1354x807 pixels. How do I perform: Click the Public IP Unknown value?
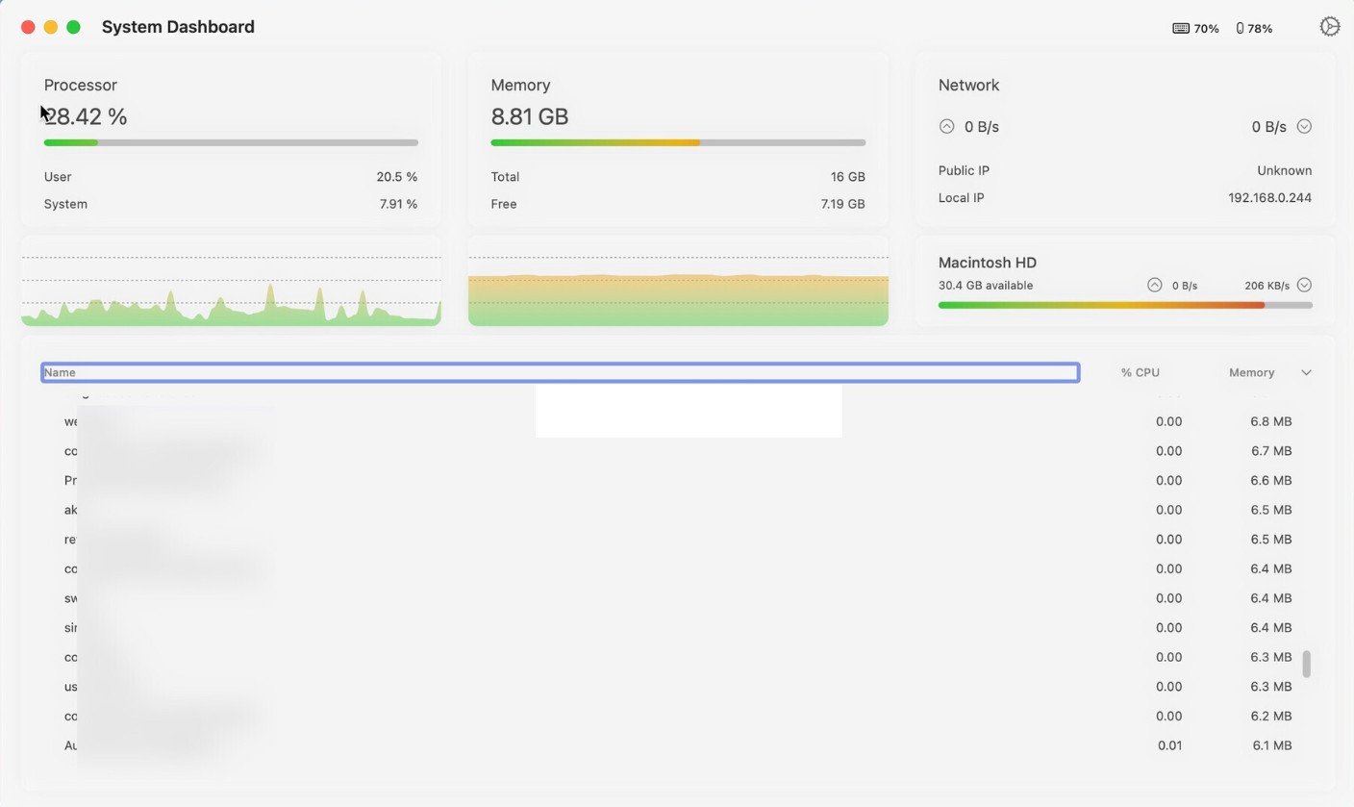click(x=1285, y=170)
